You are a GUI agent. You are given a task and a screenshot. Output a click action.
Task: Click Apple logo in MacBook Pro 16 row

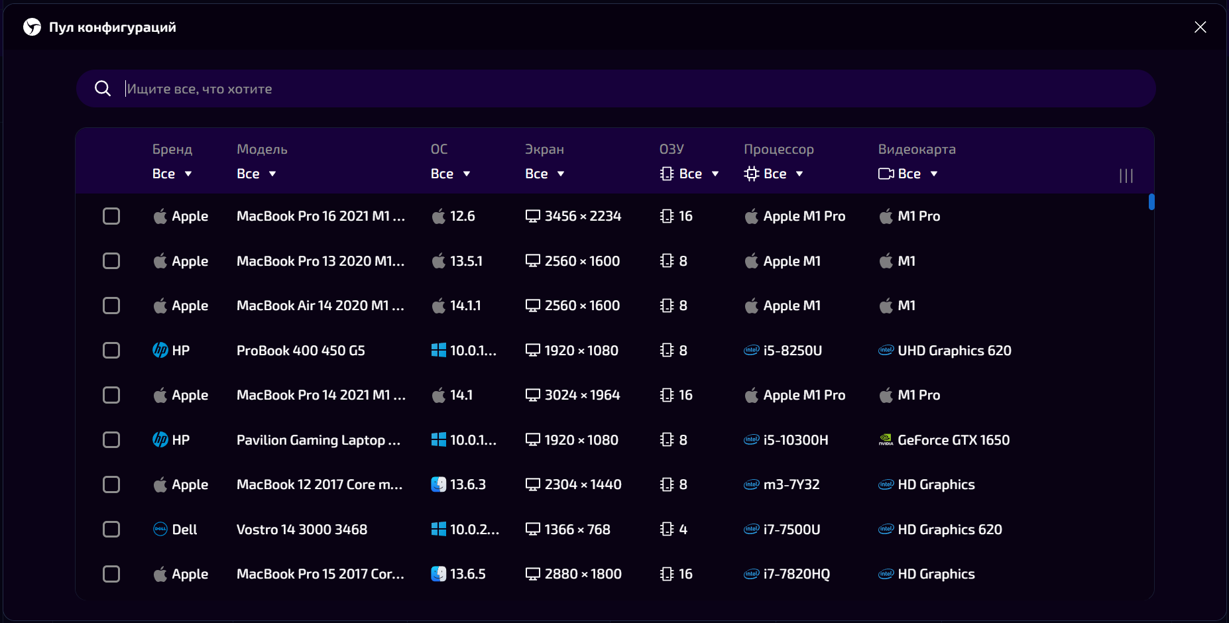(160, 216)
